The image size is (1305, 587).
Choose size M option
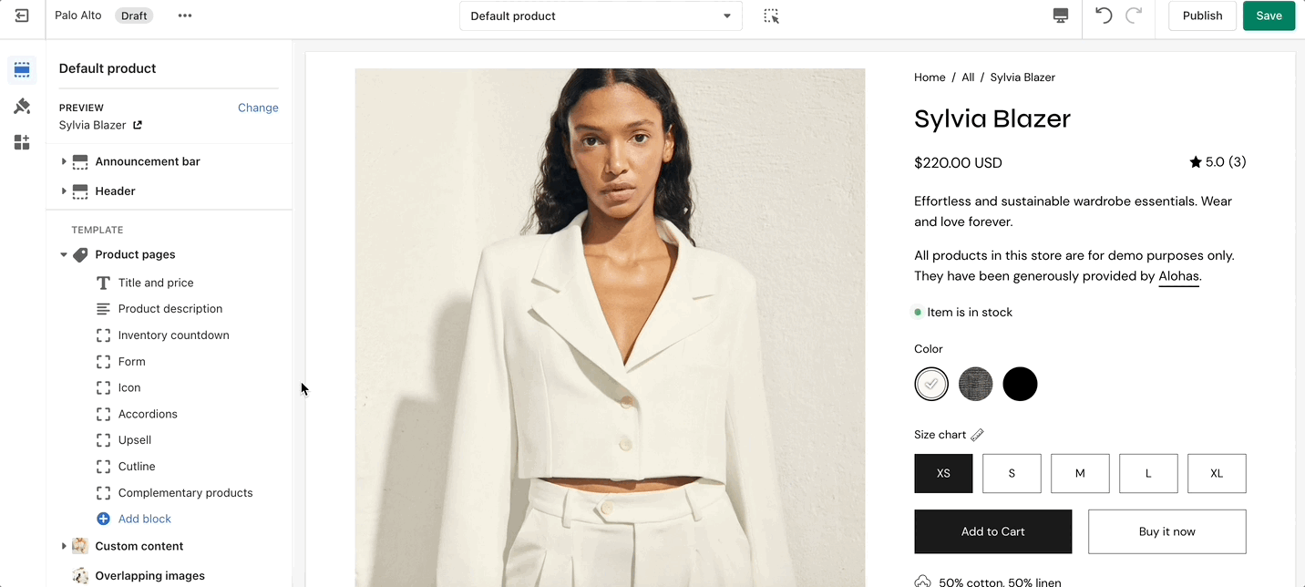coord(1080,473)
